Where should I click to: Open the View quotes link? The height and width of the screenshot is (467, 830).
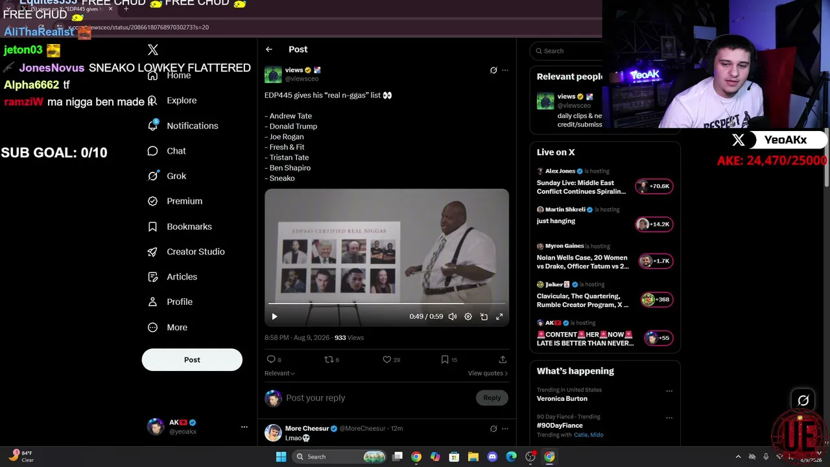pyautogui.click(x=488, y=373)
